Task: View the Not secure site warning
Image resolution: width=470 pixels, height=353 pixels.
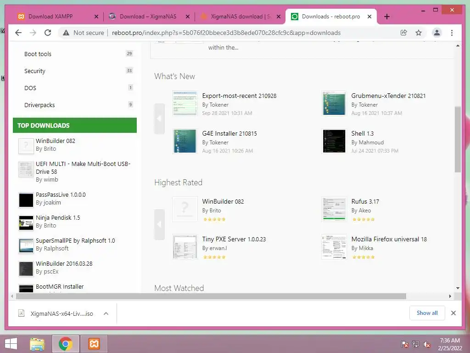Action: coord(84,33)
